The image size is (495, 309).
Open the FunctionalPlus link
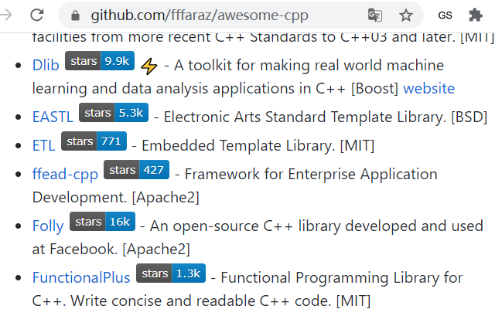81,277
